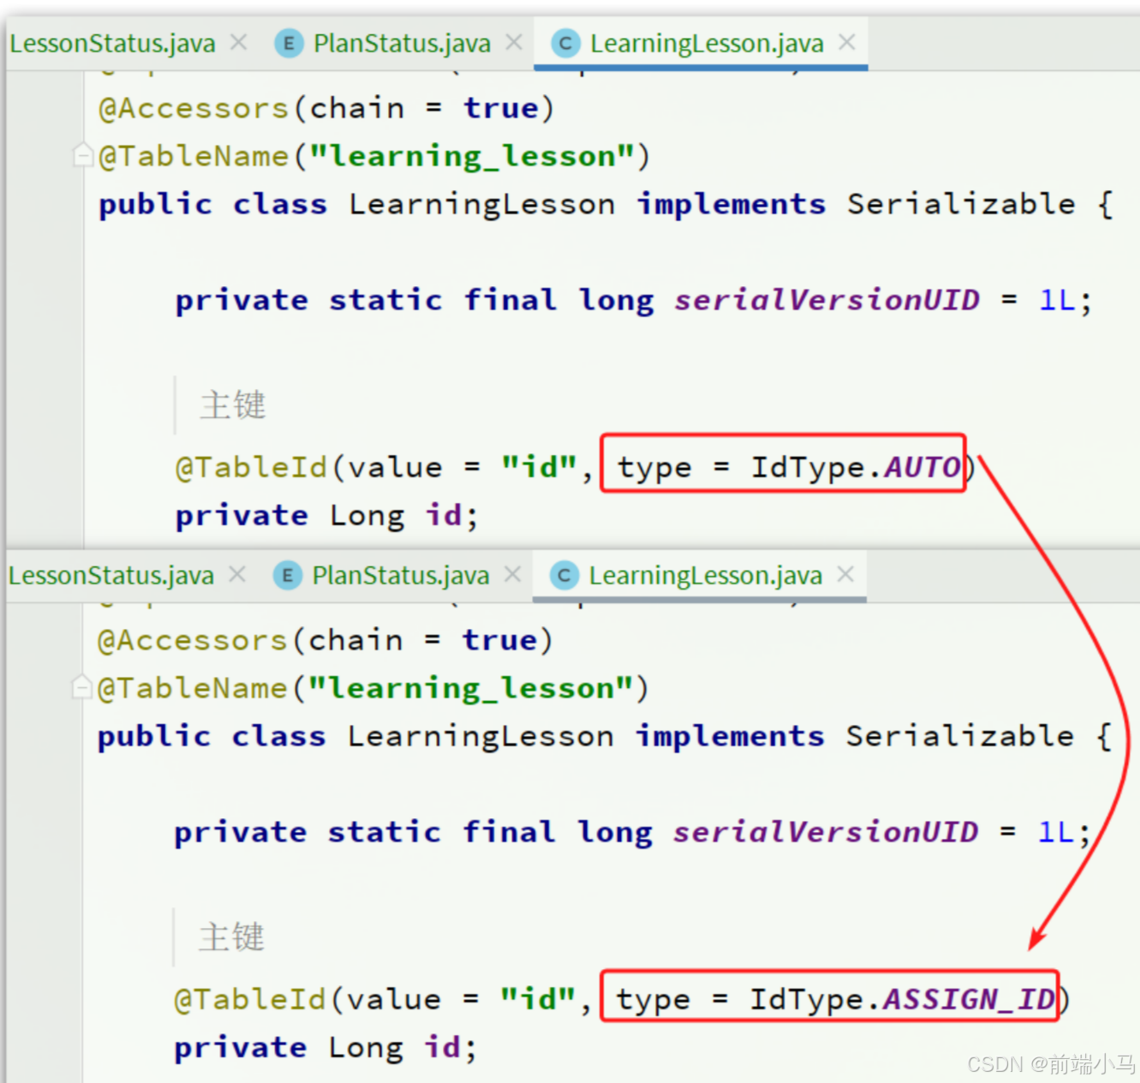Image resolution: width=1140 pixels, height=1083 pixels.
Task: Click 主键 doc comment in bottom editor
Action: [x=231, y=936]
